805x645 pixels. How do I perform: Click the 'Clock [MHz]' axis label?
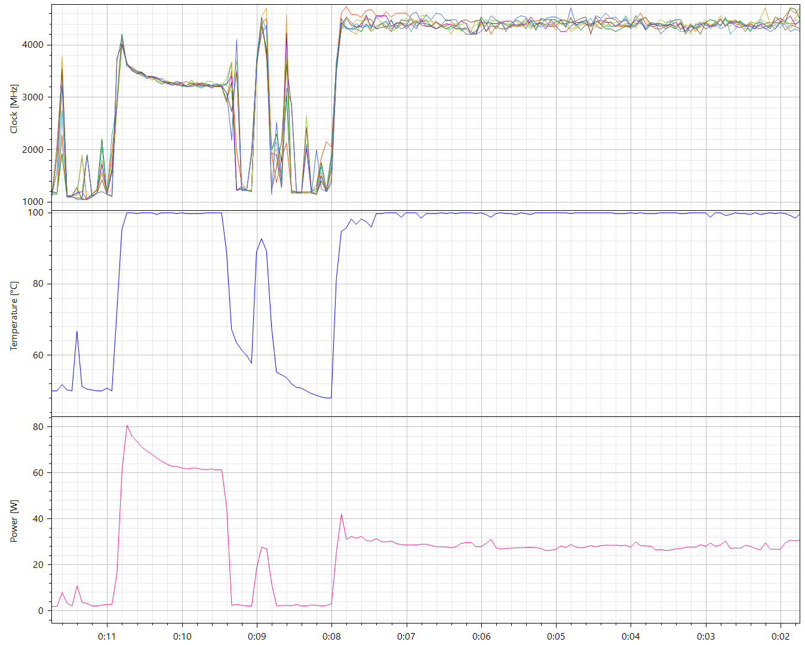(x=14, y=109)
